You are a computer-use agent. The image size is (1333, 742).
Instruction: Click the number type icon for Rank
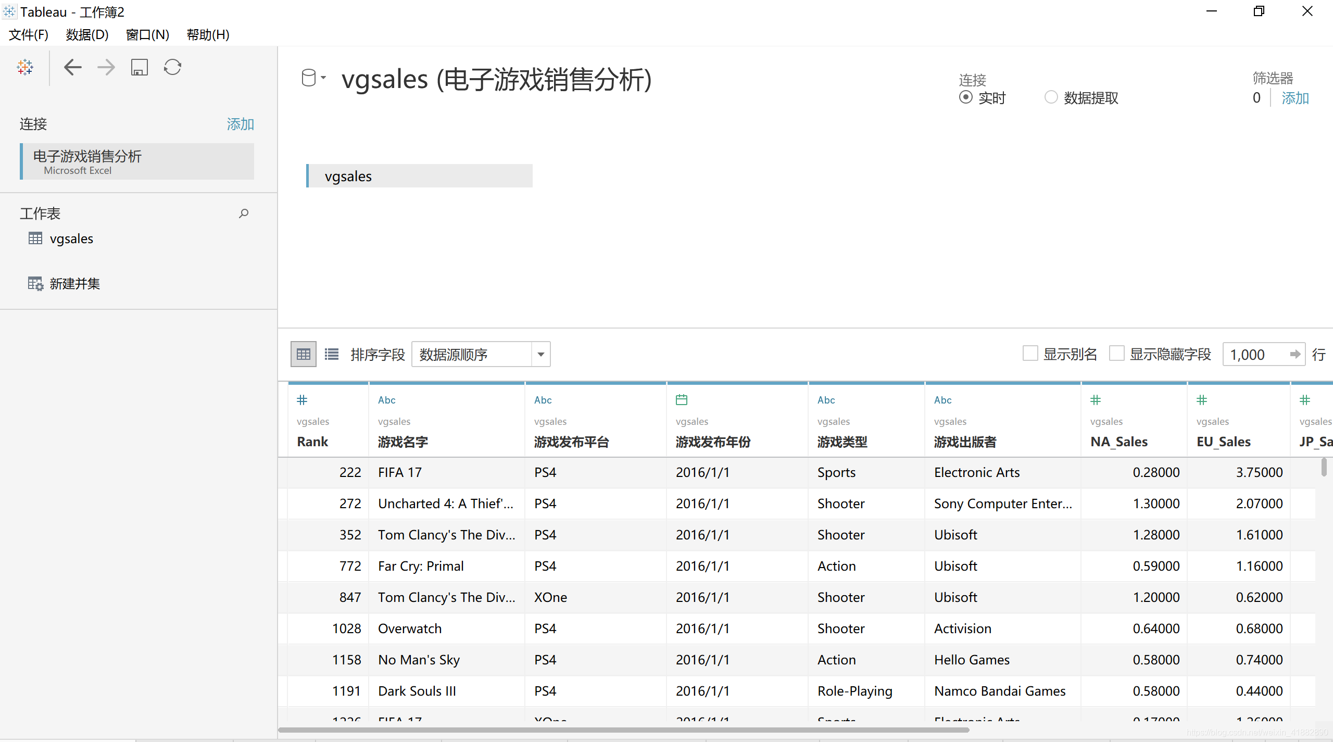[302, 400]
